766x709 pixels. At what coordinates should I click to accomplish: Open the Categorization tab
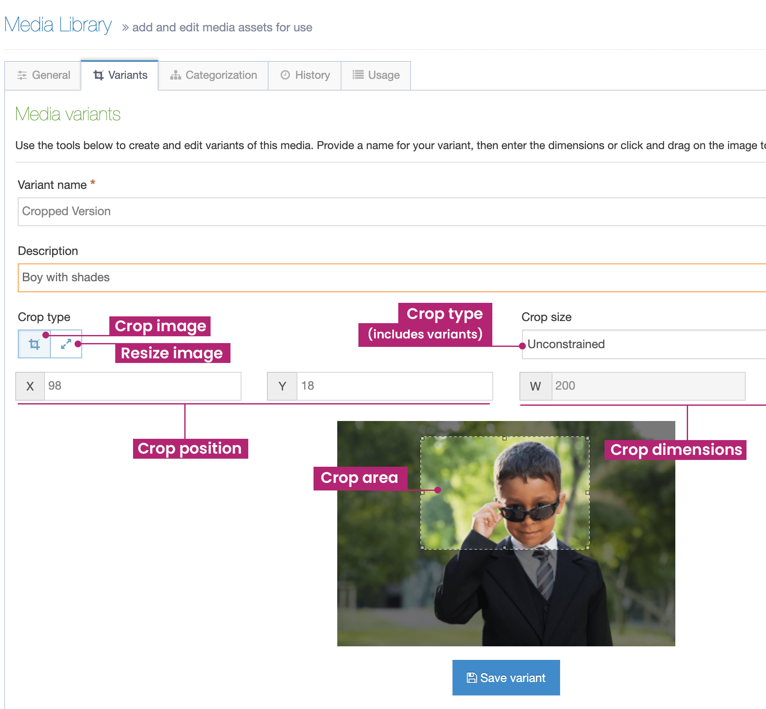click(213, 75)
